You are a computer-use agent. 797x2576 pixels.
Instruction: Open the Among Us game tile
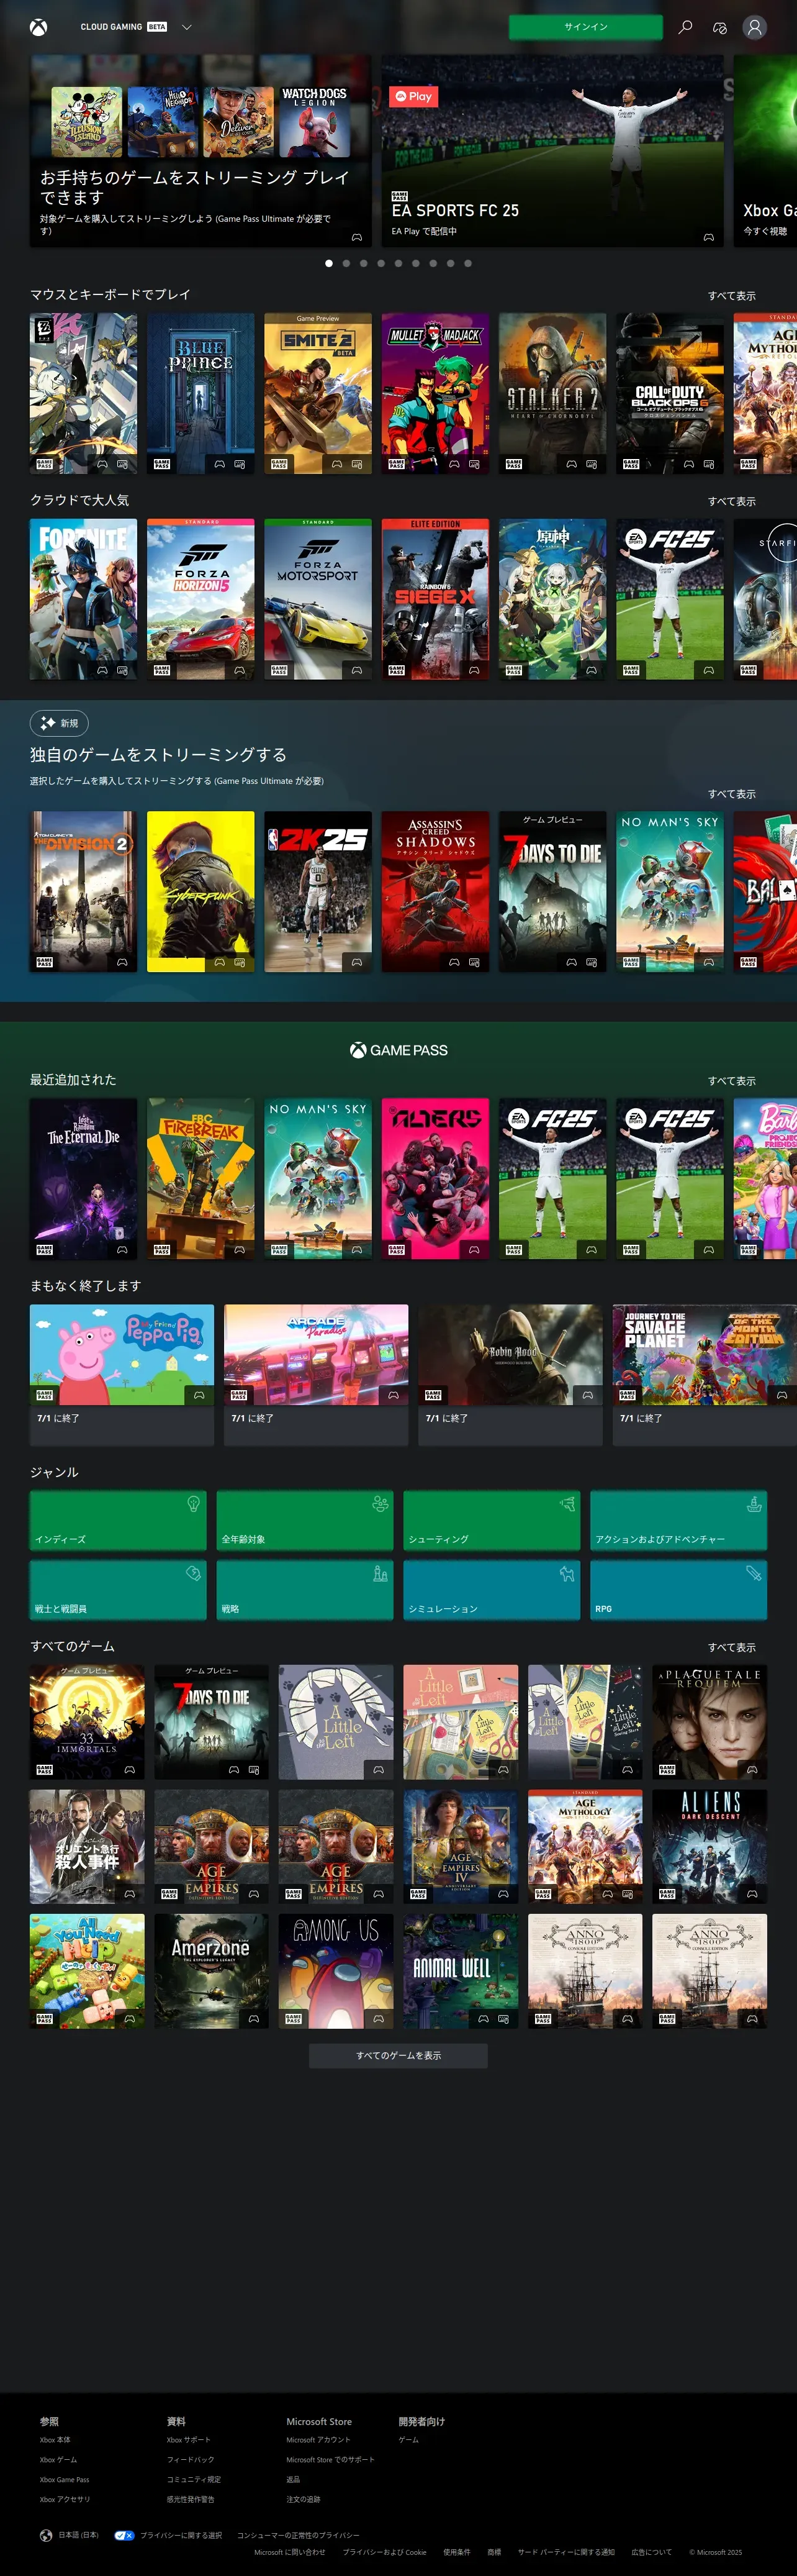pos(336,1971)
